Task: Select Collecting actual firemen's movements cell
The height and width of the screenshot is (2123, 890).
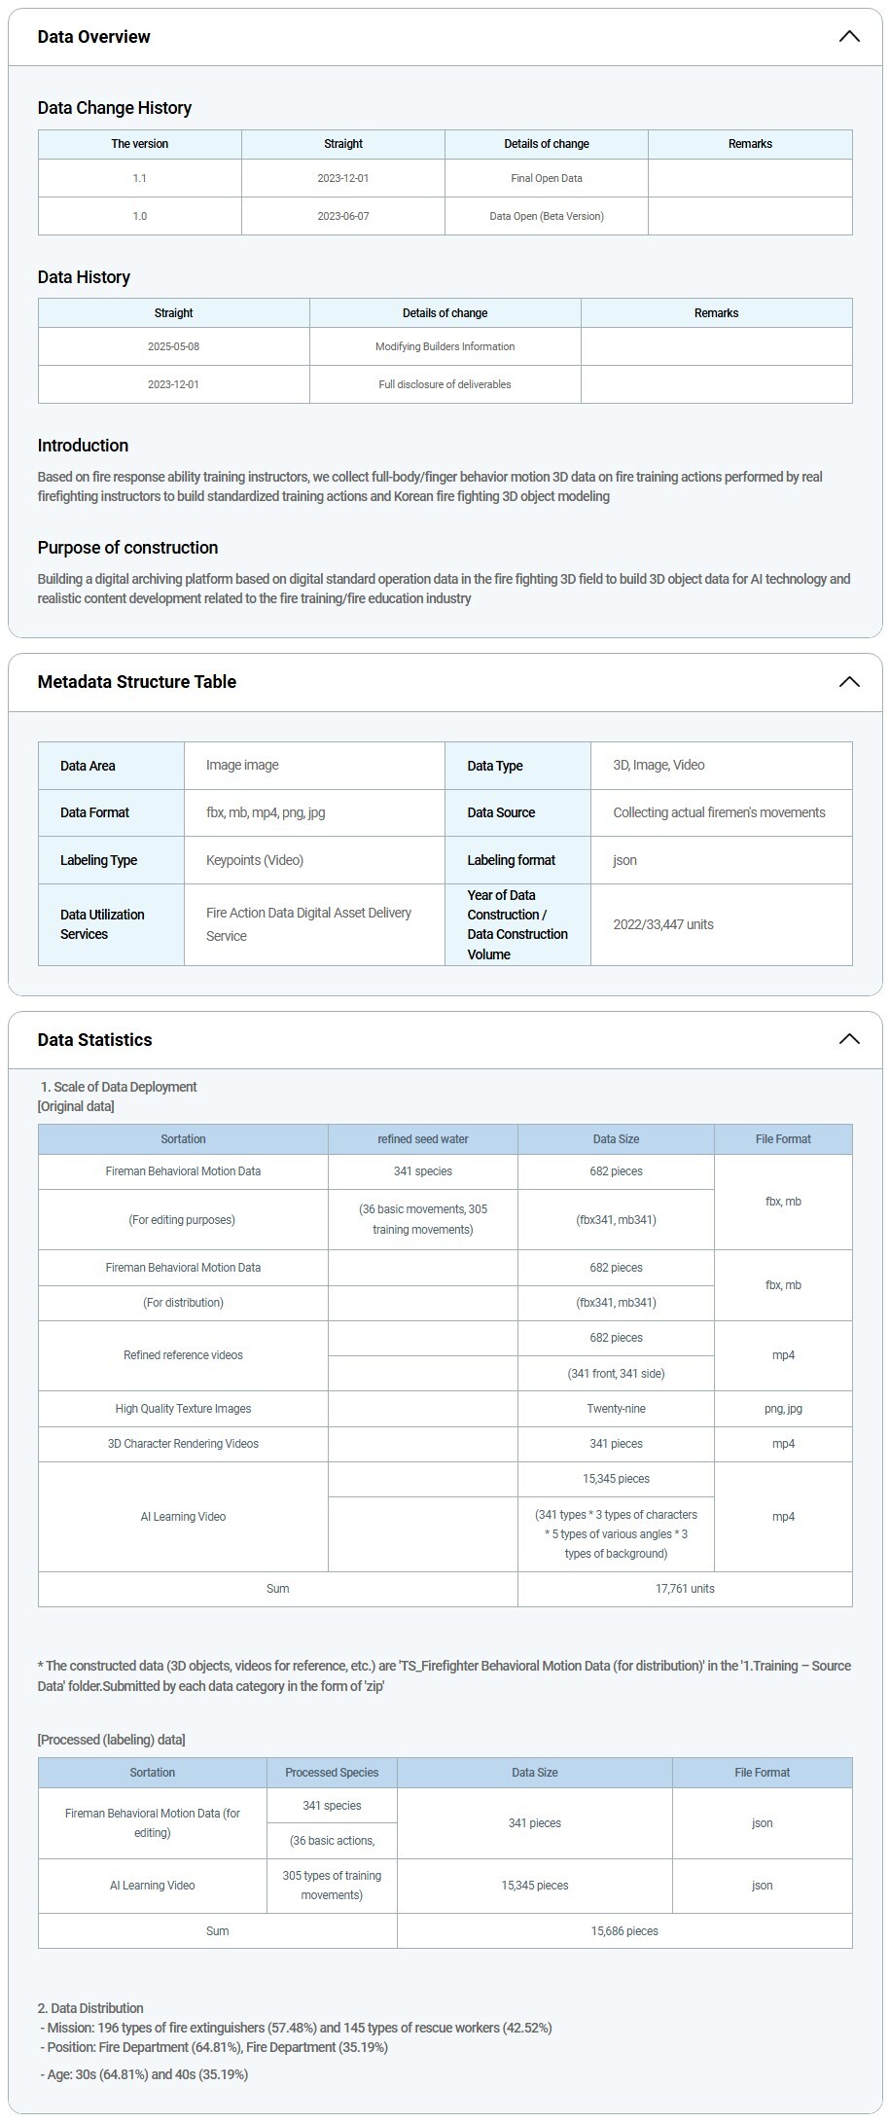Action: click(719, 812)
